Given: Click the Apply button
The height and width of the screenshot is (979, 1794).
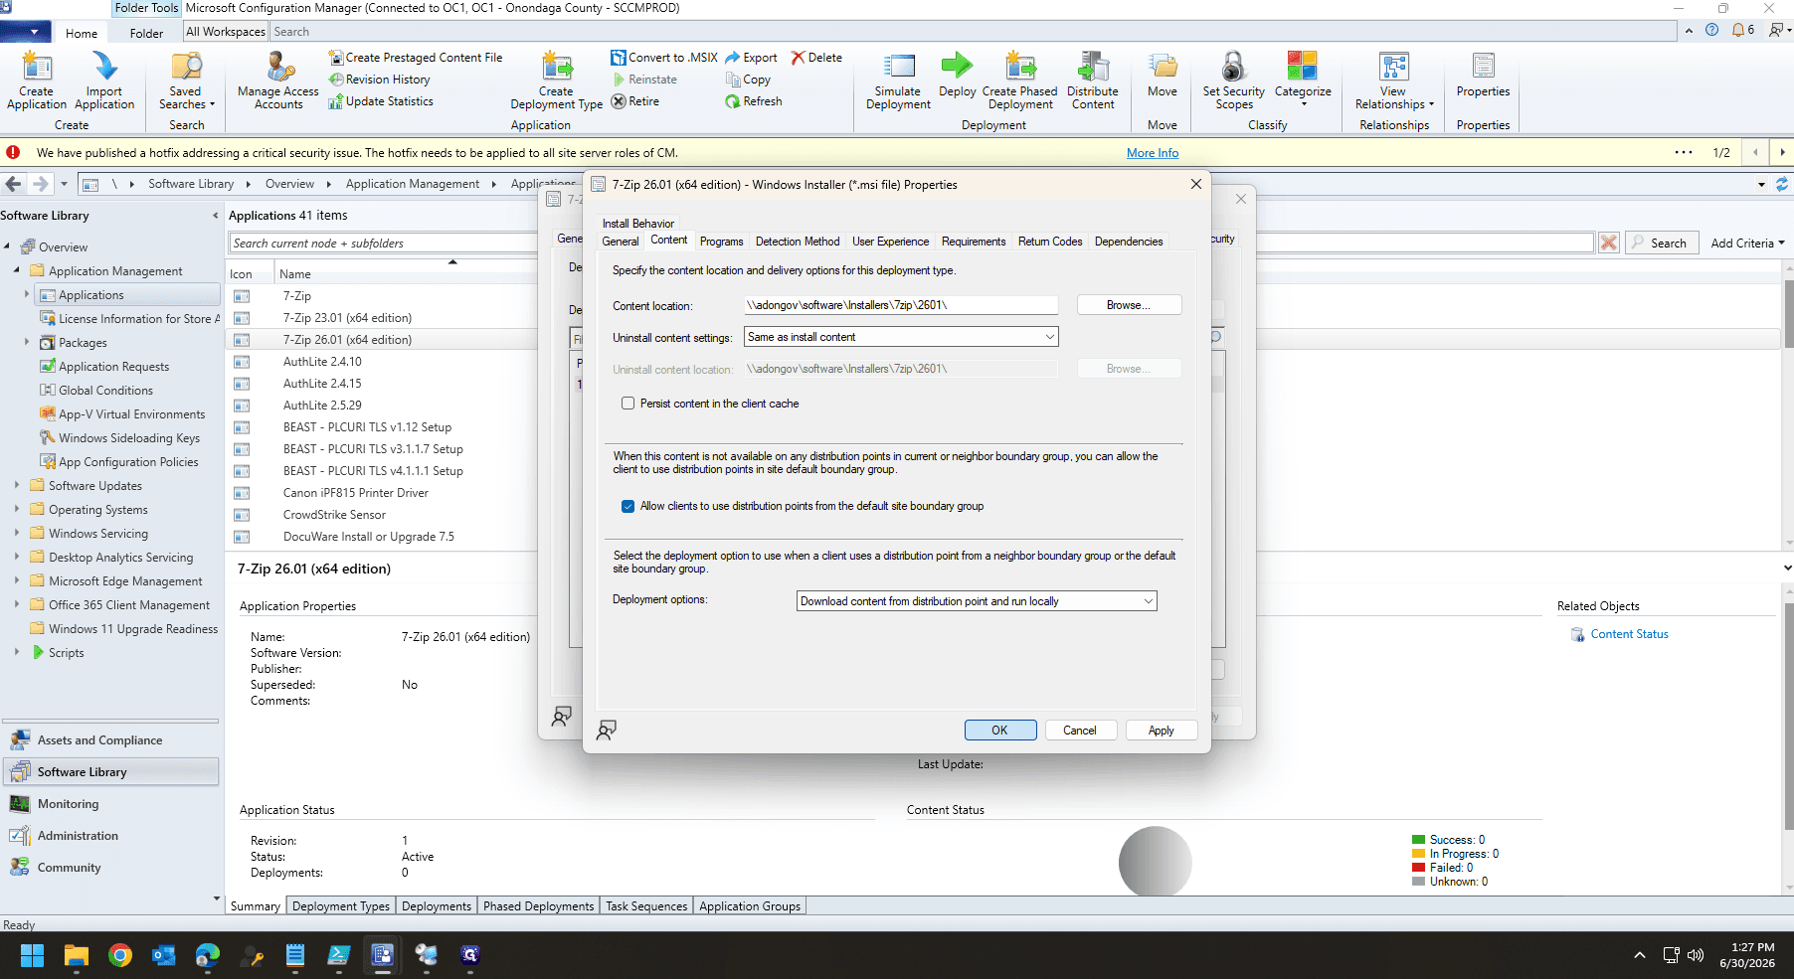Looking at the screenshot, I should point(1161,731).
